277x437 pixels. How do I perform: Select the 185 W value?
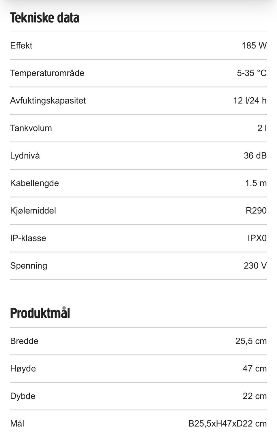tap(254, 46)
